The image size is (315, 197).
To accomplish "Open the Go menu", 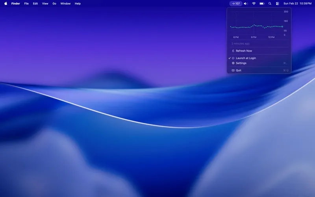I will (x=54, y=4).
